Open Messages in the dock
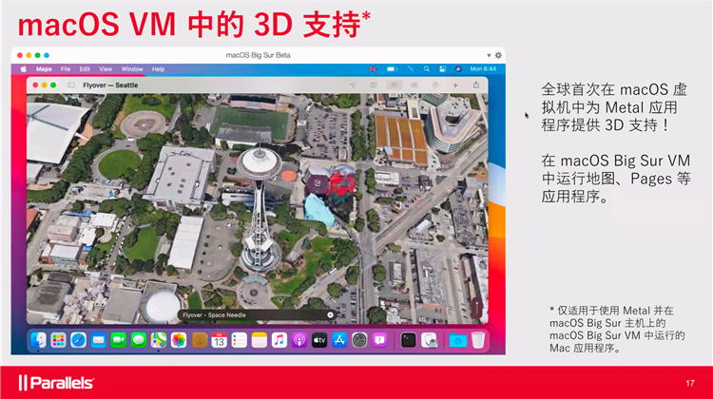 coord(138,340)
